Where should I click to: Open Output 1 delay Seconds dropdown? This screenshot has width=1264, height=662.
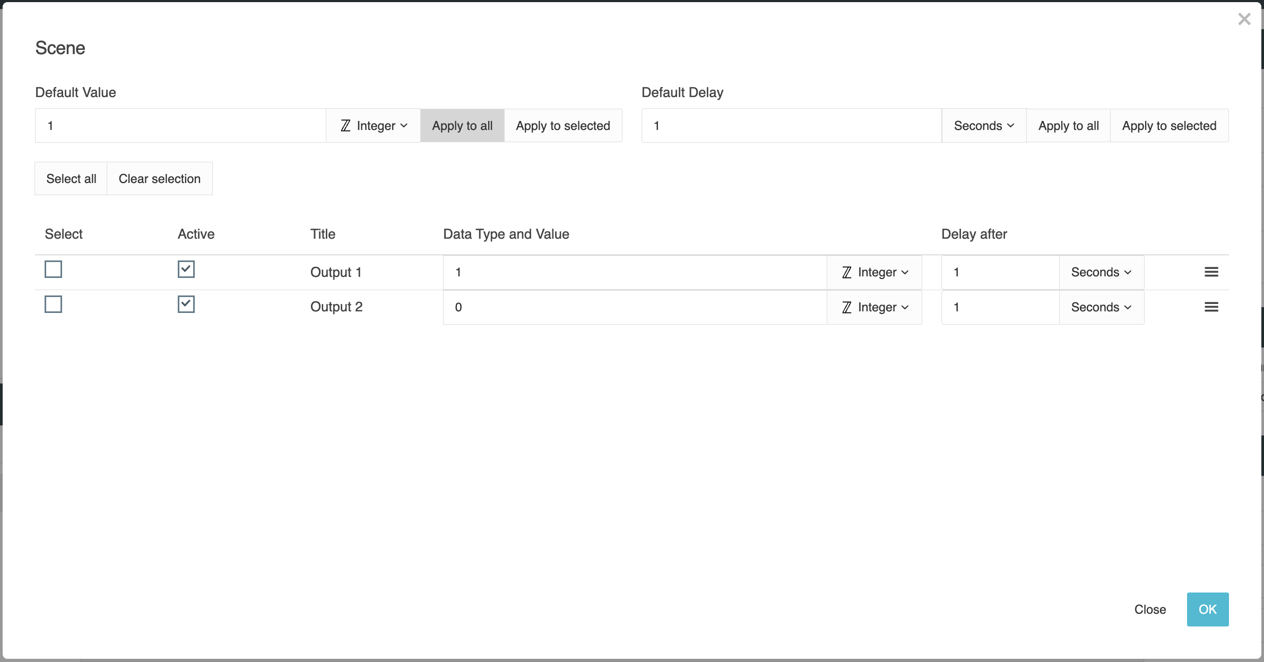pos(1101,272)
